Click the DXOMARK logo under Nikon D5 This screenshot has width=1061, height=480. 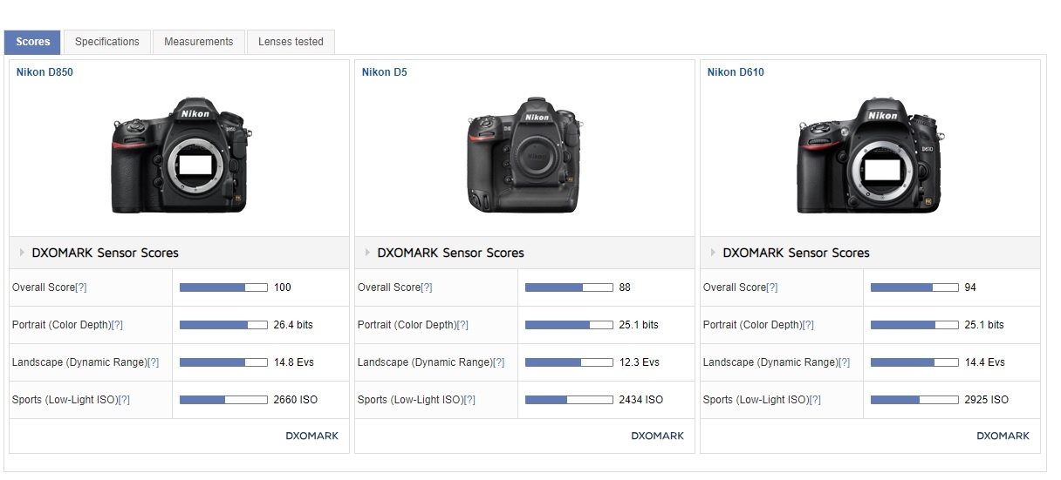[x=657, y=436]
